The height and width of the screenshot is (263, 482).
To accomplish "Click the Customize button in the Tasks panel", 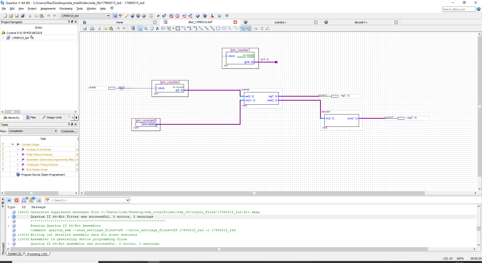I will tap(69, 131).
